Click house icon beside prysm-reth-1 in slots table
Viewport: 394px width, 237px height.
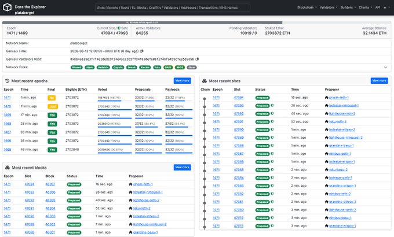[x=327, y=98]
